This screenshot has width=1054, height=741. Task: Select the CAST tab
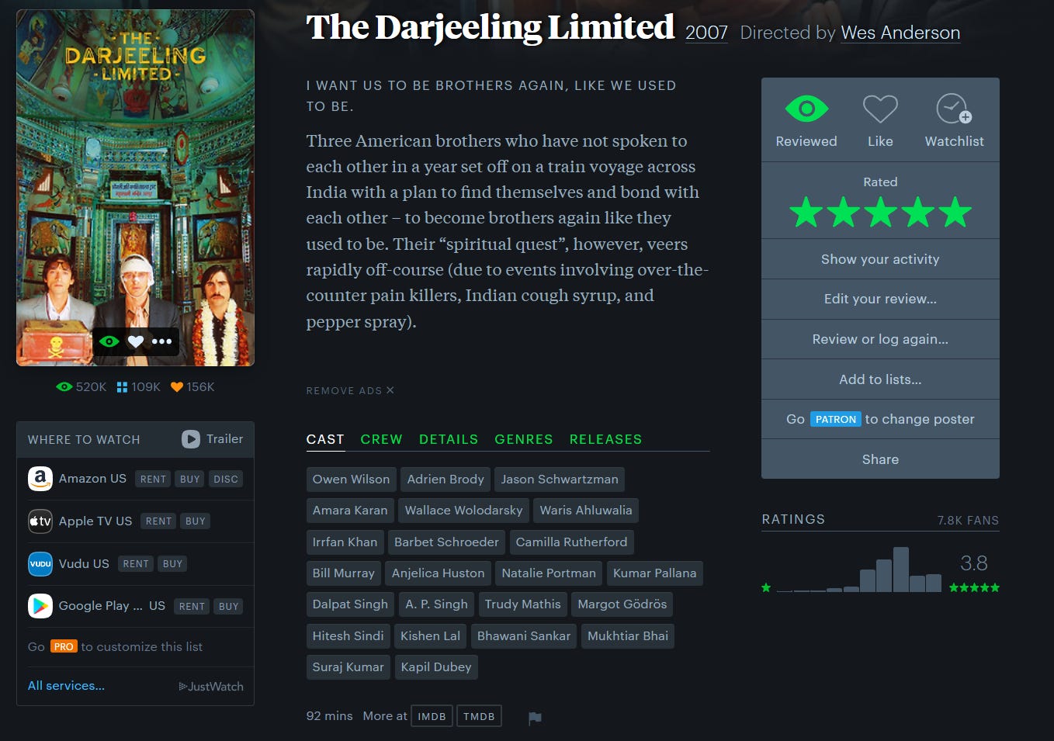click(x=325, y=439)
